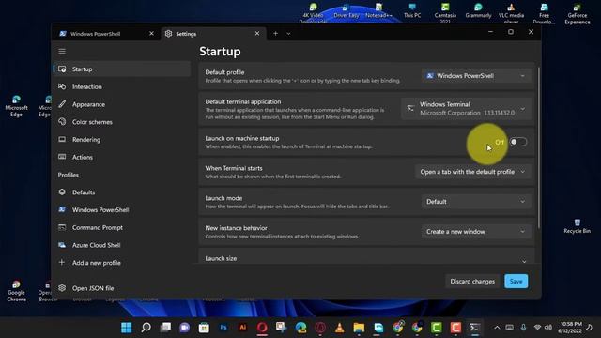This screenshot has width=601, height=338.
Task: Open the Interaction settings page
Action: (x=122, y=86)
